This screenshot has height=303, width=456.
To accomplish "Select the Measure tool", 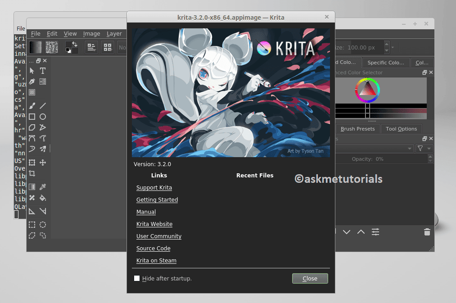I will [43, 211].
